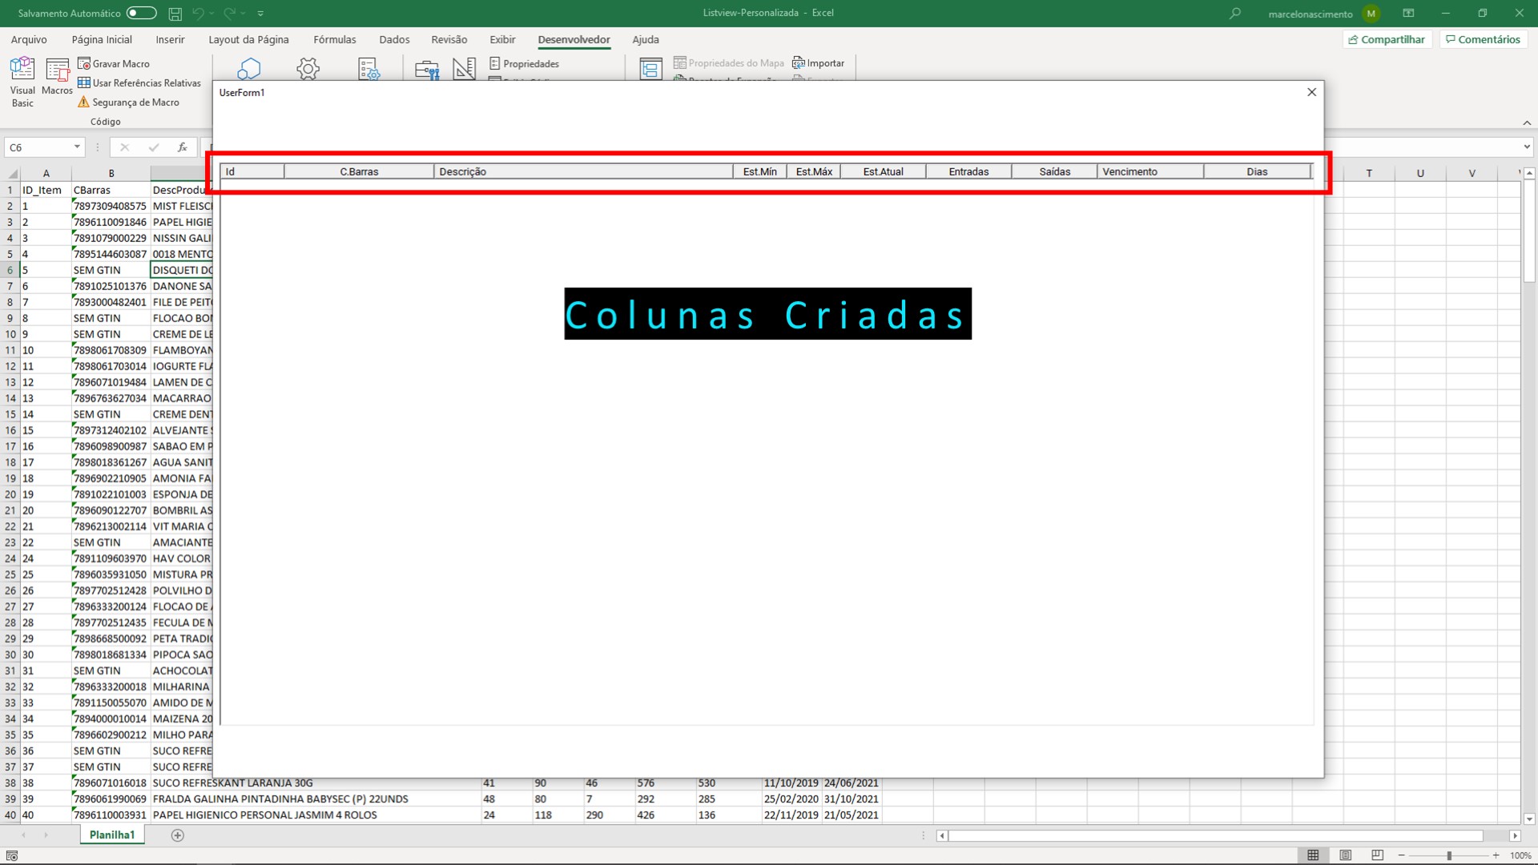This screenshot has width=1538, height=865.
Task: Close the UserForm1 window
Action: coord(1311,92)
